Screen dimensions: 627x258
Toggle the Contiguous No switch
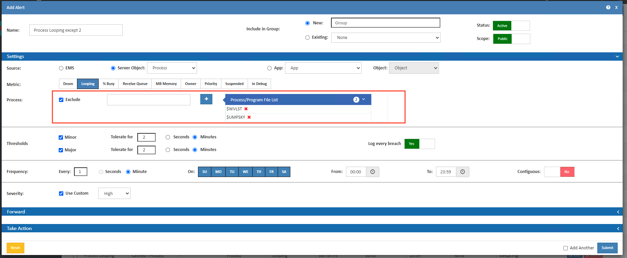[559, 172]
